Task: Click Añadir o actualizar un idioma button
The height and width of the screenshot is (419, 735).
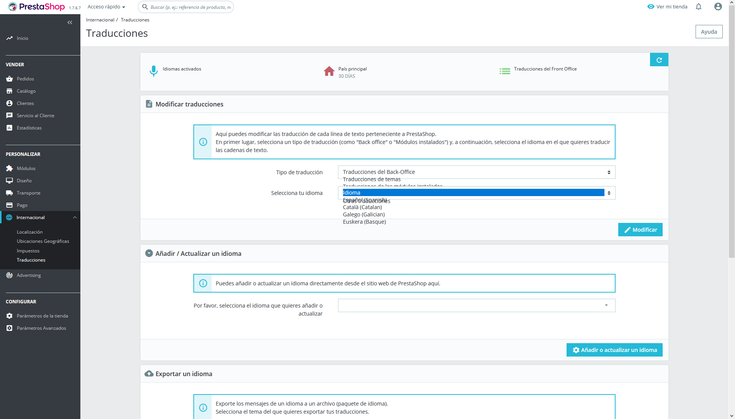Action: point(614,350)
